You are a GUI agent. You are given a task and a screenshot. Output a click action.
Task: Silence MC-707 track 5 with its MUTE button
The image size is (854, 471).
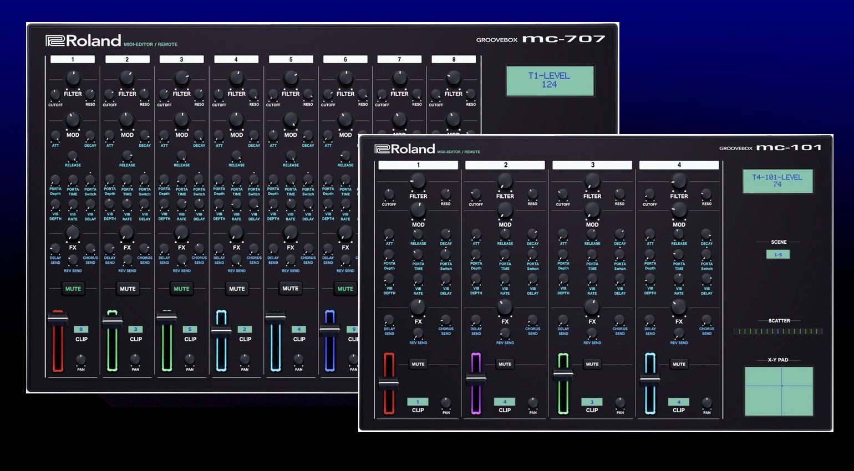[290, 288]
